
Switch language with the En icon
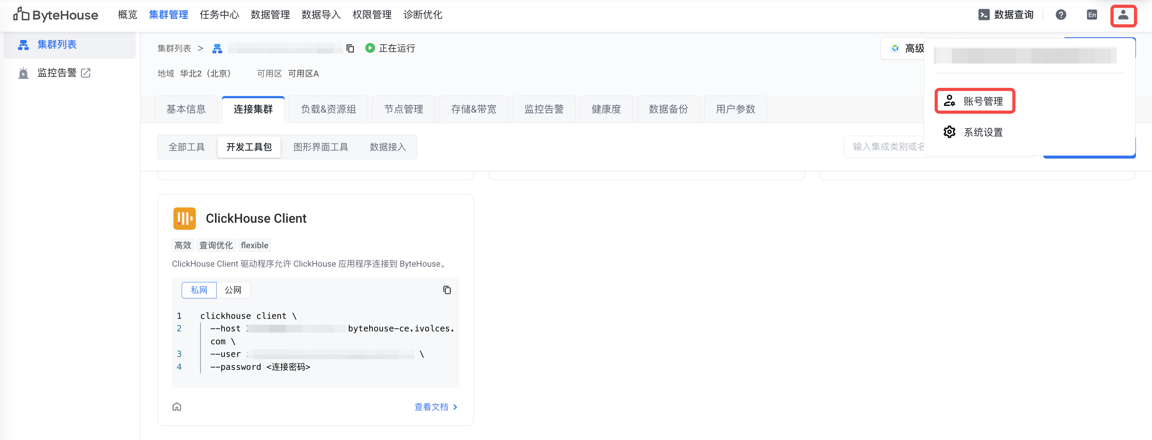pyautogui.click(x=1092, y=15)
